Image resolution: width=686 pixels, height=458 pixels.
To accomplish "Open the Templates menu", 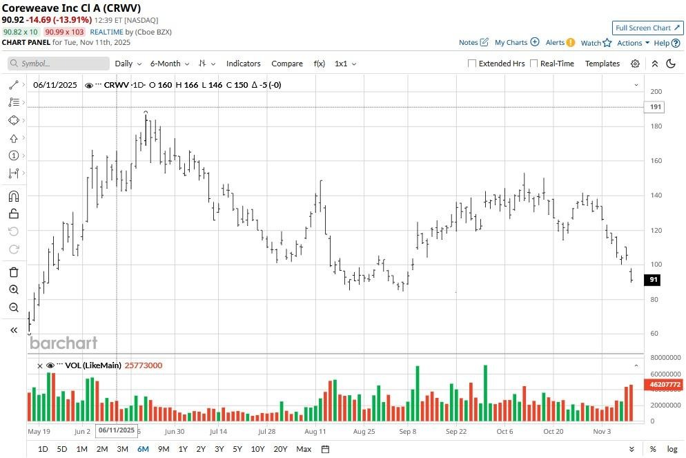I will click(602, 64).
